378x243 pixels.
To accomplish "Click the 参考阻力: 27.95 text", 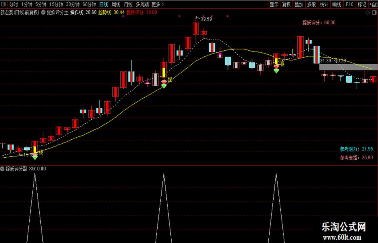I will [x=356, y=149].
